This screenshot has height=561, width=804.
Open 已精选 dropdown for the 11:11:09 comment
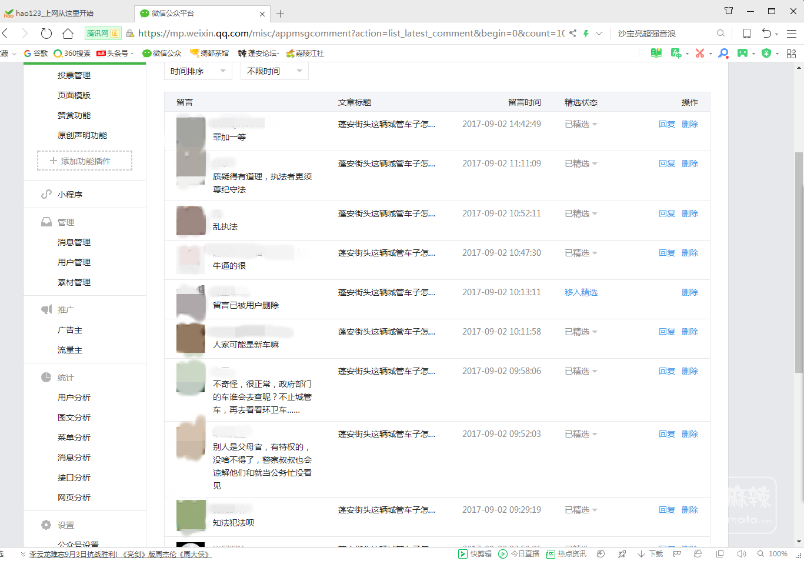pos(581,163)
